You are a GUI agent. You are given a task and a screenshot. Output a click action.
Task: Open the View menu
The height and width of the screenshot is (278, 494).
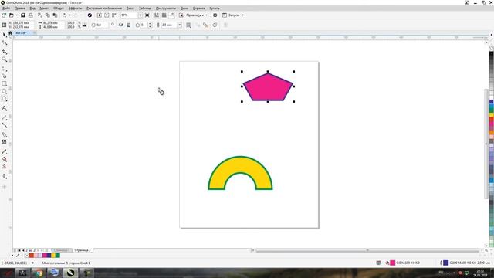click(x=32, y=8)
